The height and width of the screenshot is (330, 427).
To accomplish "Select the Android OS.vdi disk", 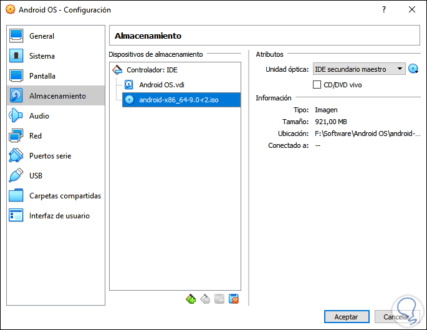I will click(160, 84).
